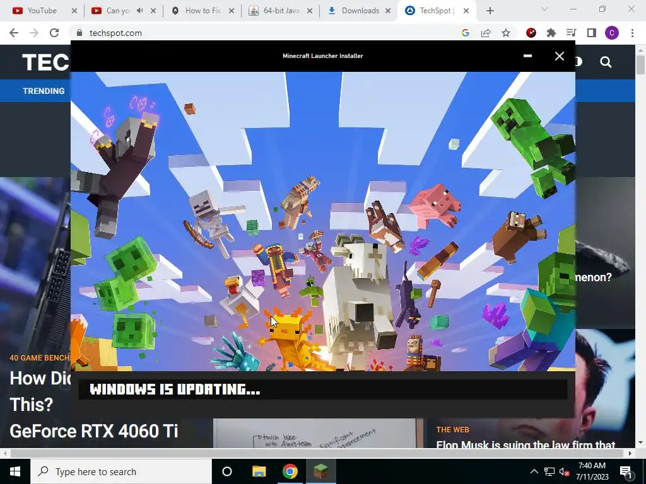Click the Google icon in address bar
Screen dimensions: 646x484
pos(466,33)
